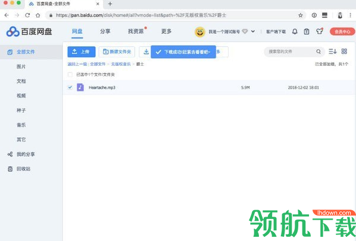Click the user avatar smiley face

point(200,32)
